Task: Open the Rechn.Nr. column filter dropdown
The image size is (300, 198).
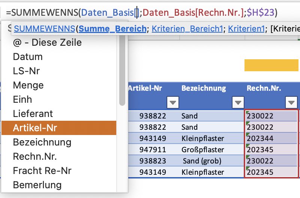Action: 291,102
